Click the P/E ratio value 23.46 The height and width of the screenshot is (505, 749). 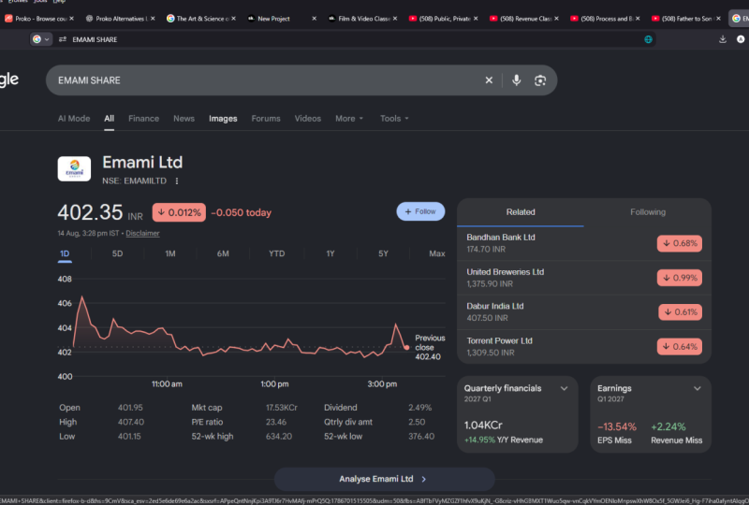[276, 422]
